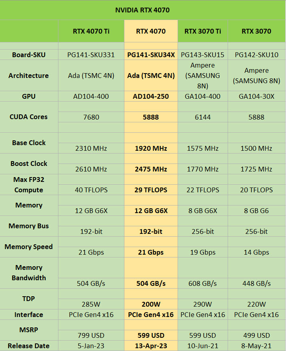Viewport: 286px width, 351px height.
Task: Click the Memory Bus row label
Action: 29,226
